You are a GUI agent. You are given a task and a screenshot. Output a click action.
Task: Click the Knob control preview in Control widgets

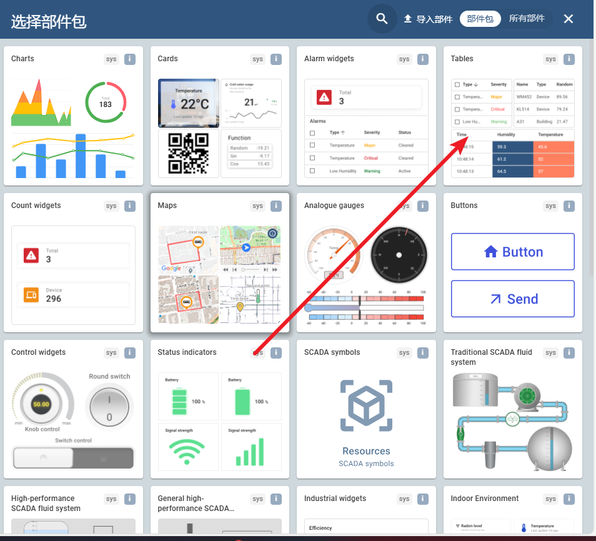pyautogui.click(x=42, y=402)
